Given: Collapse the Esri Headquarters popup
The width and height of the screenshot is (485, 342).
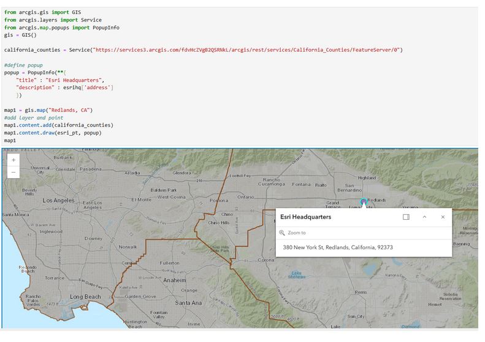Looking at the screenshot, I should click(424, 217).
